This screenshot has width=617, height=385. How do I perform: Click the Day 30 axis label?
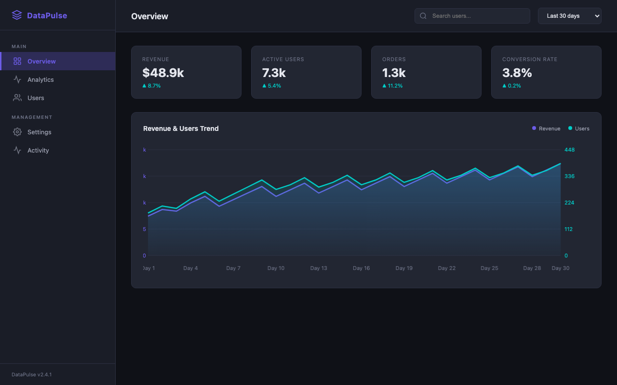tap(560, 268)
